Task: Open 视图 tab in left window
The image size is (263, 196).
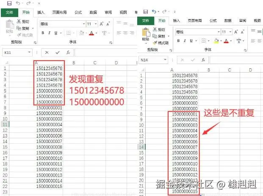Action: [123, 12]
